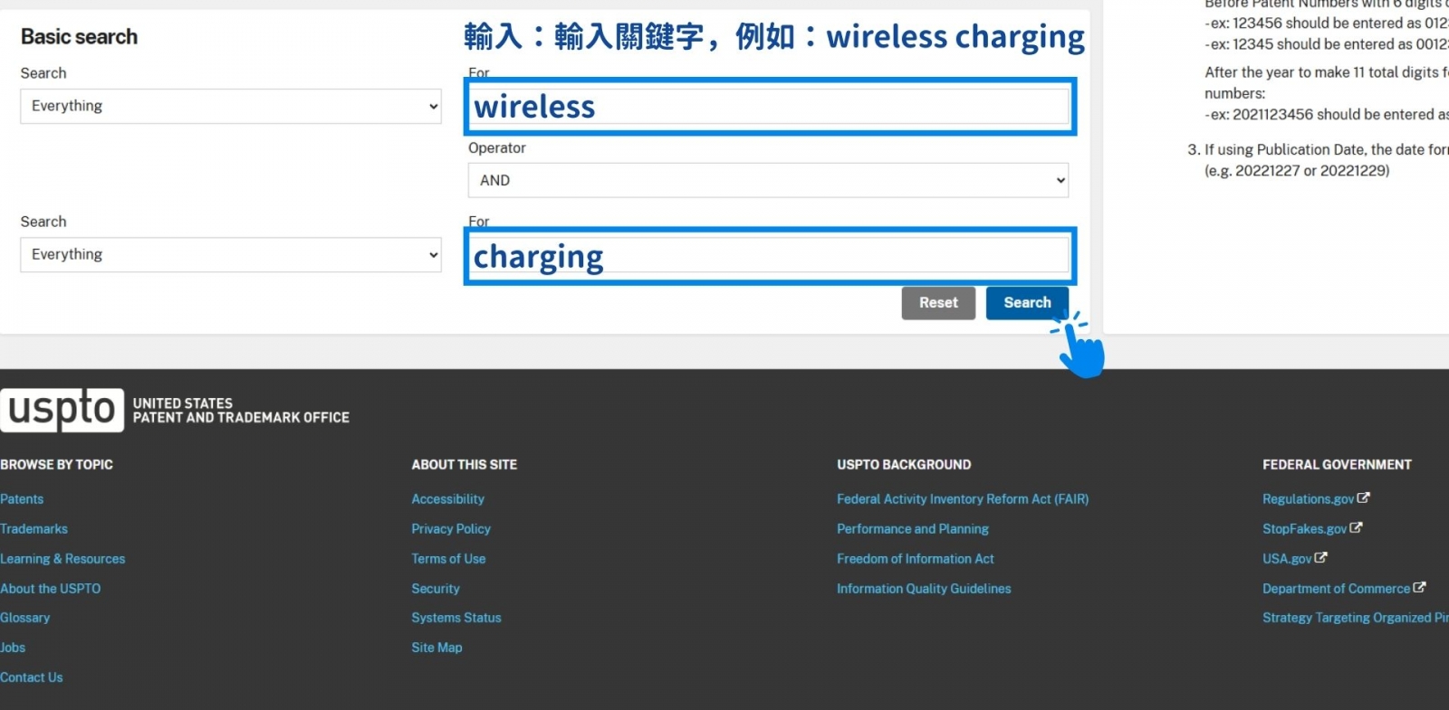This screenshot has height=710, width=1449.
Task: Click the first search term input field
Action: pyautogui.click(x=770, y=107)
